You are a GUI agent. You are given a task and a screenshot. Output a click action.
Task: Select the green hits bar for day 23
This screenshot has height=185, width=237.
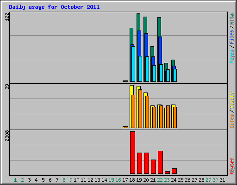point(166,66)
